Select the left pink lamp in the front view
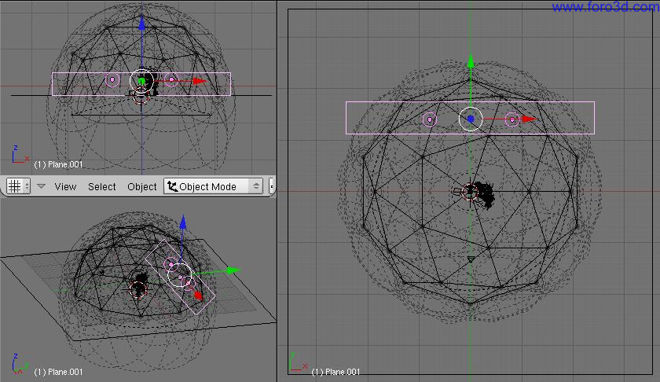660x382 pixels. click(x=112, y=79)
